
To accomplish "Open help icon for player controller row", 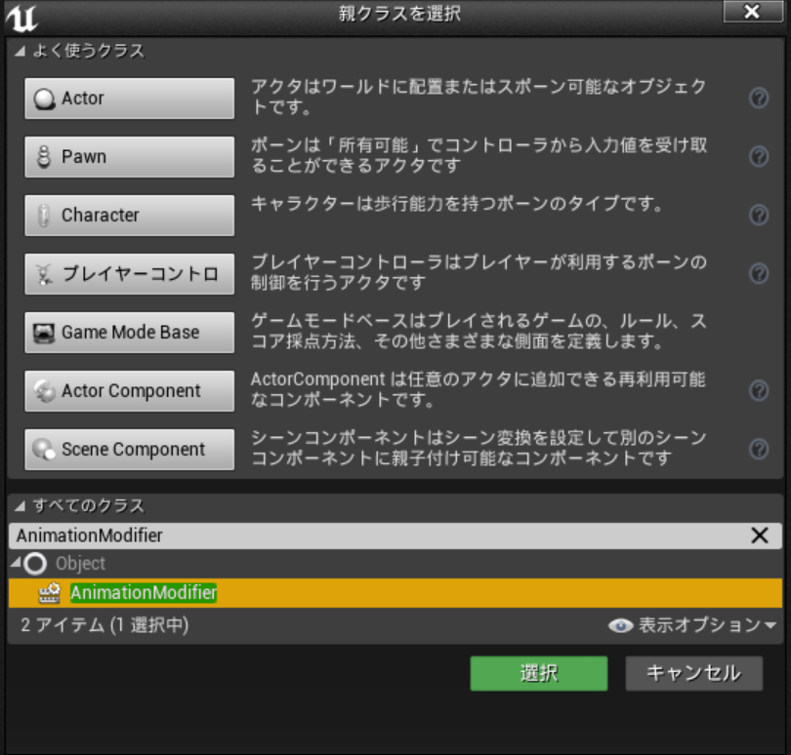I will (x=759, y=273).
